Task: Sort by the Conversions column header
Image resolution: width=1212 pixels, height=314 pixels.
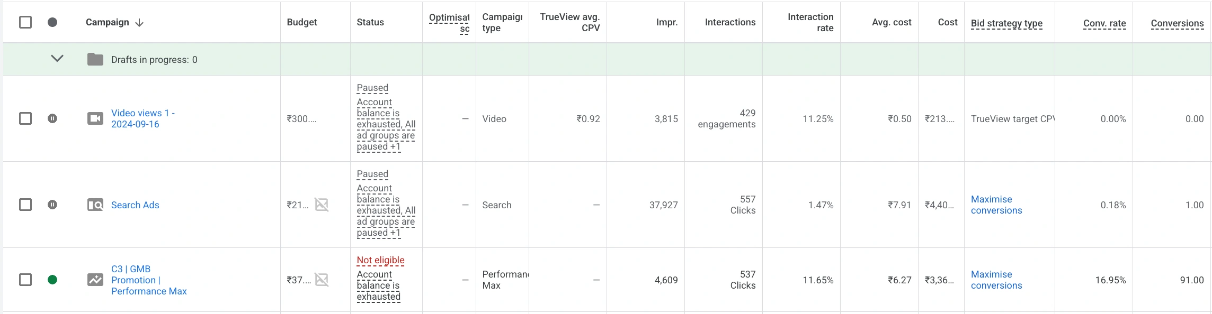Action: 1177,23
